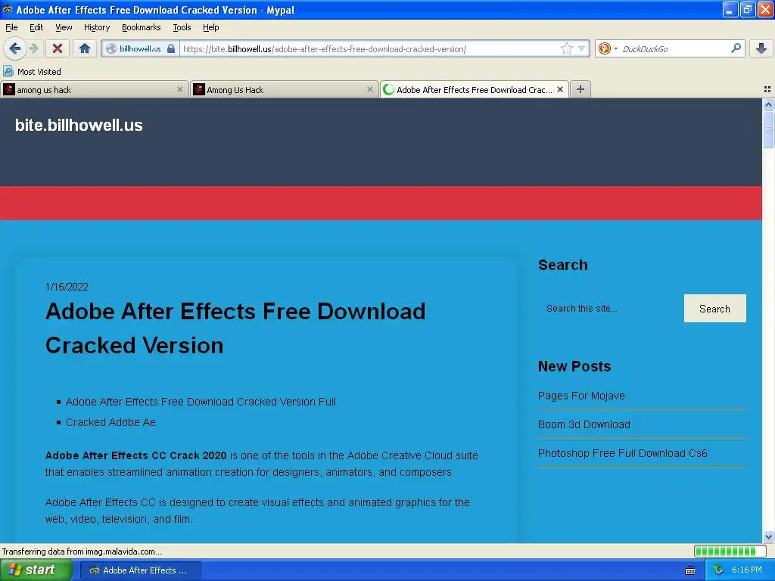Click the bite.billhowell.us site title
The image size is (775, 581).
click(x=79, y=125)
